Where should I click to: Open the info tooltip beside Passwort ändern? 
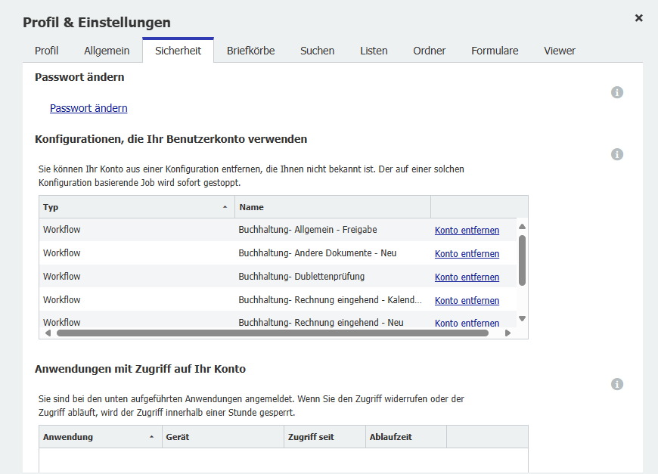[x=617, y=92]
